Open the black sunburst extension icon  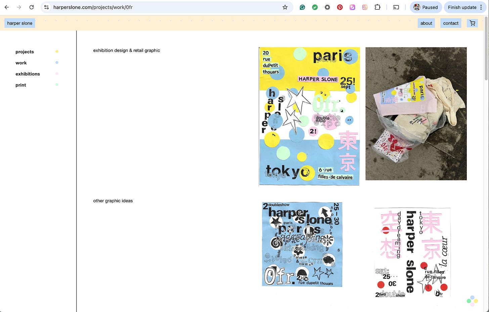pyautogui.click(x=327, y=7)
